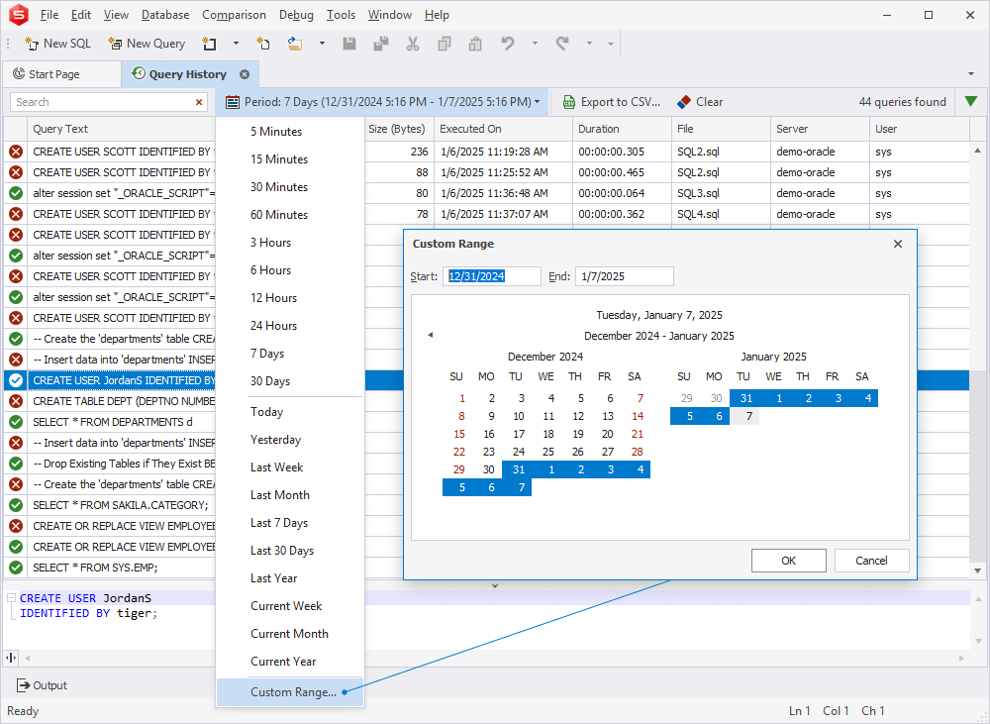Expand the Redo history dropdown arrow
Screen dimensions: 990x724
(589, 44)
